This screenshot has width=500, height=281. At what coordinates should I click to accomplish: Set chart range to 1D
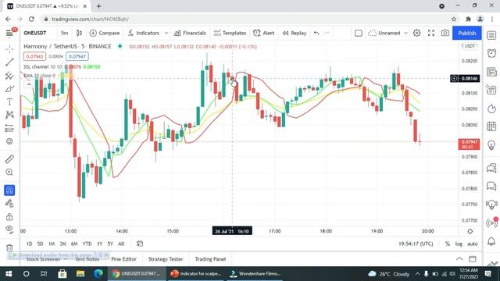[x=30, y=244]
